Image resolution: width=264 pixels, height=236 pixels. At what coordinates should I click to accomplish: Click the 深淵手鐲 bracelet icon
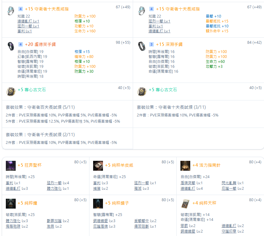(142, 46)
